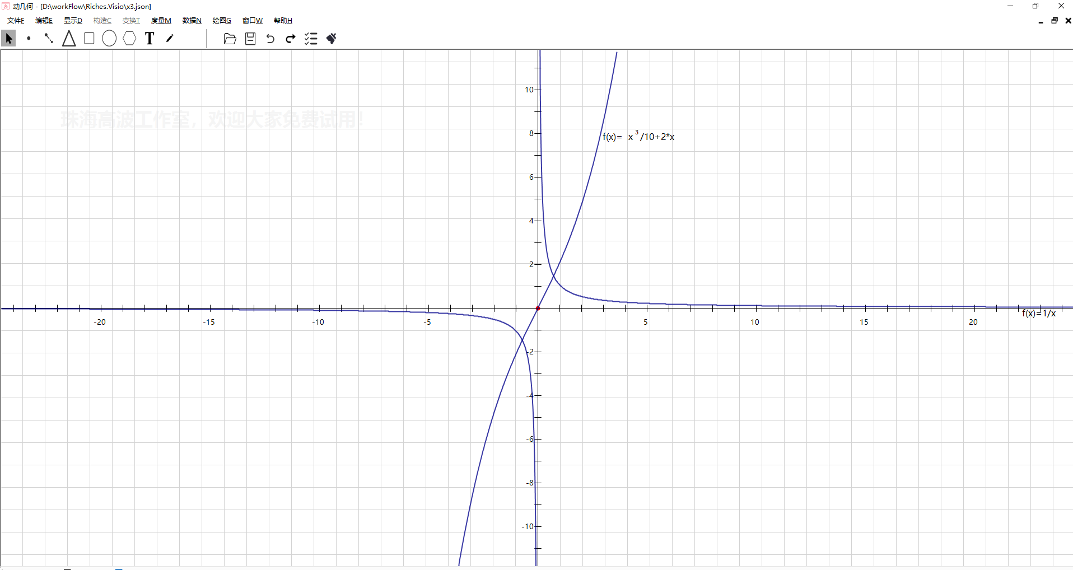The width and height of the screenshot is (1073, 570).
Task: Select the point drawing tool
Action: (x=29, y=39)
